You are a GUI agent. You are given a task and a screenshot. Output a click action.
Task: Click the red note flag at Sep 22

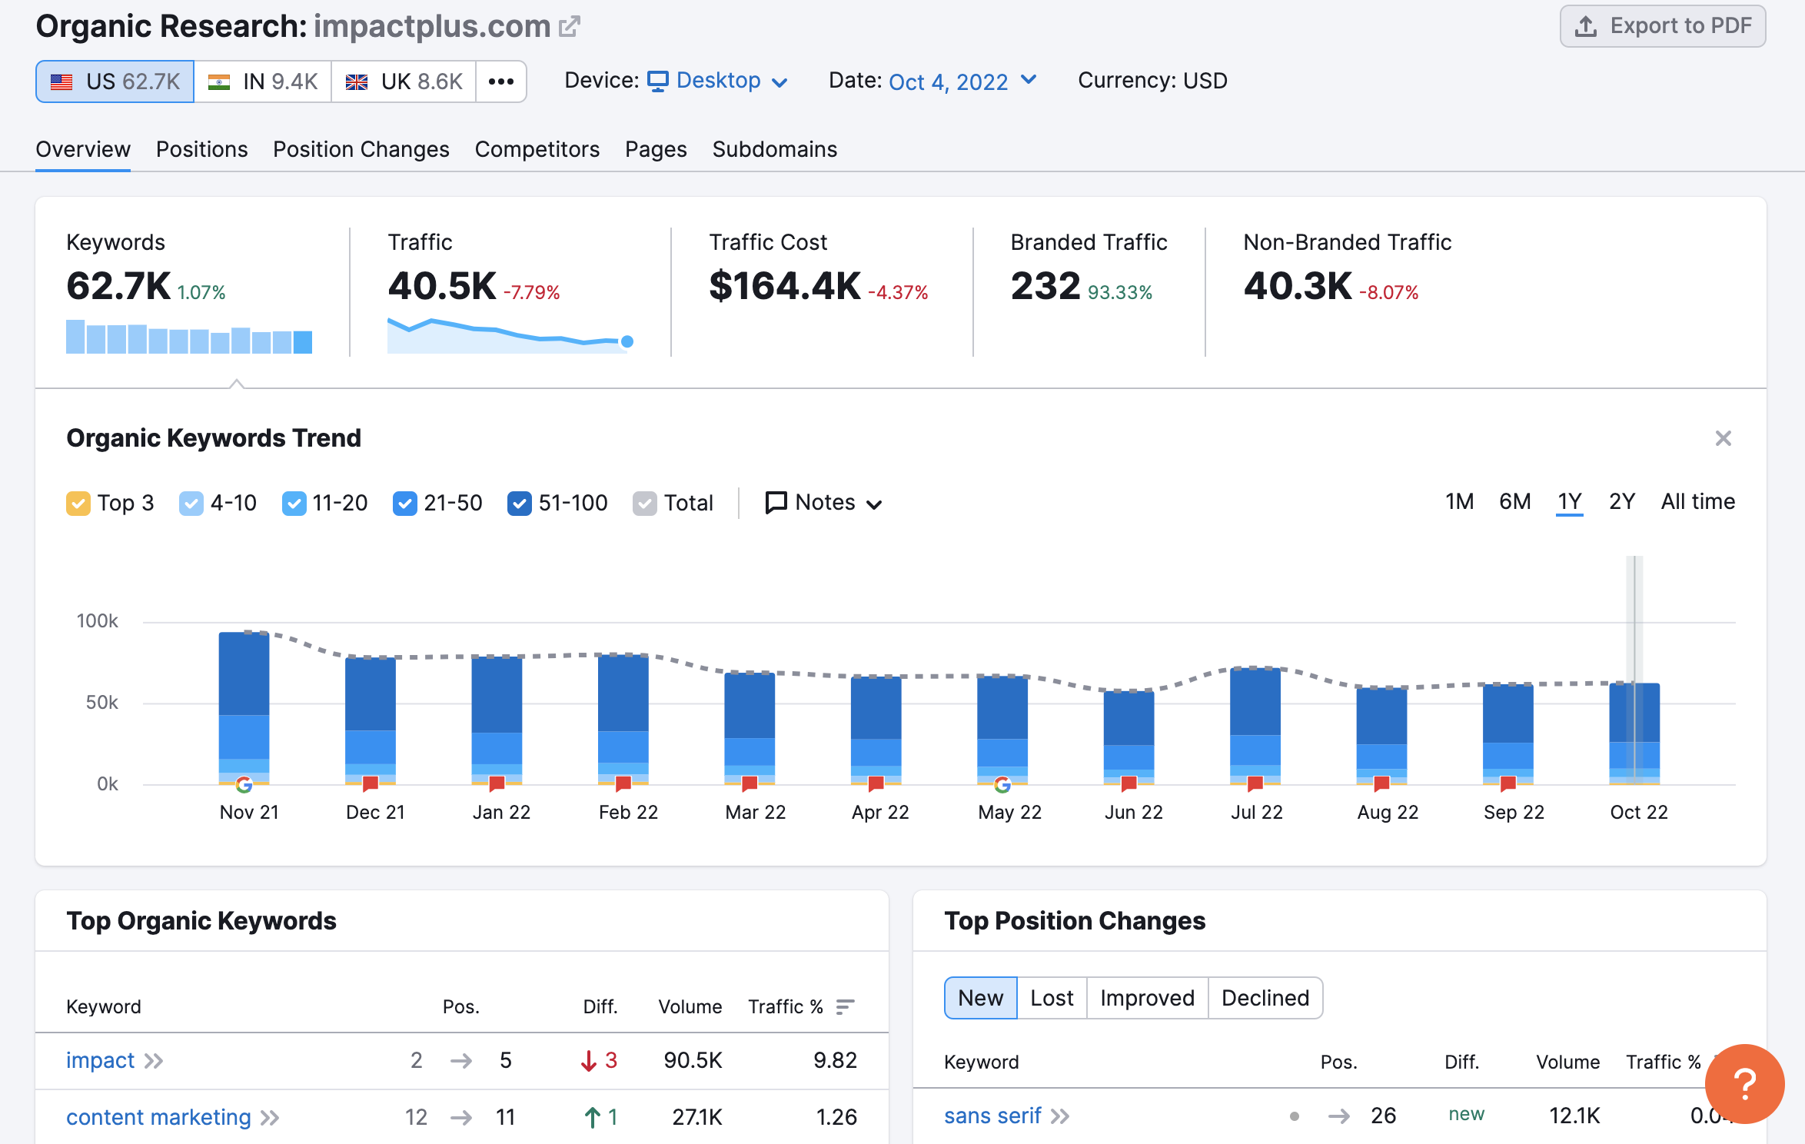pos(1508,783)
